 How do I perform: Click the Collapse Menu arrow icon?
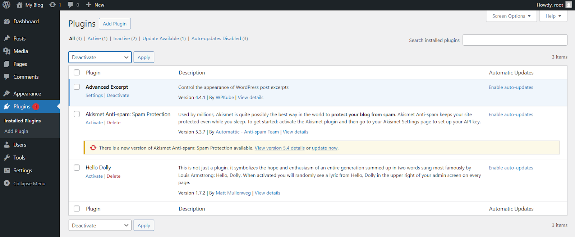7,183
